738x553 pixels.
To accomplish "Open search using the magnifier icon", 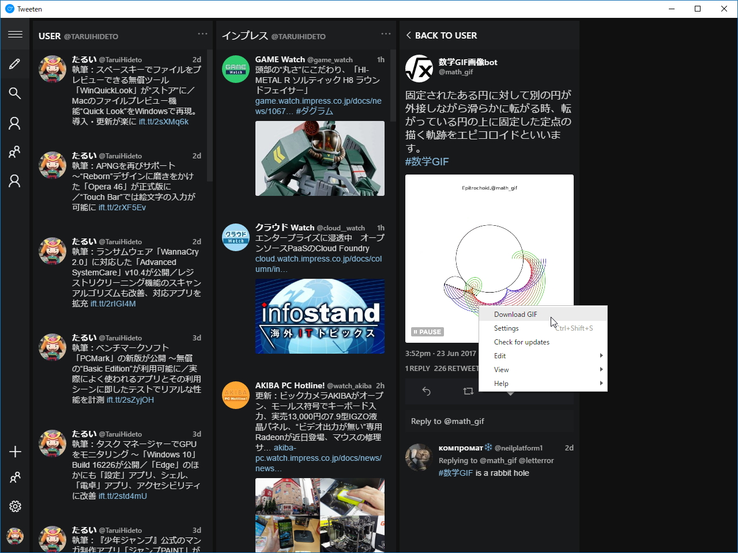I will (15, 93).
